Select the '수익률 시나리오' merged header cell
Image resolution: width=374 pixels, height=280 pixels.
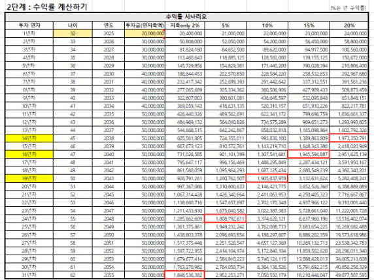point(186,17)
